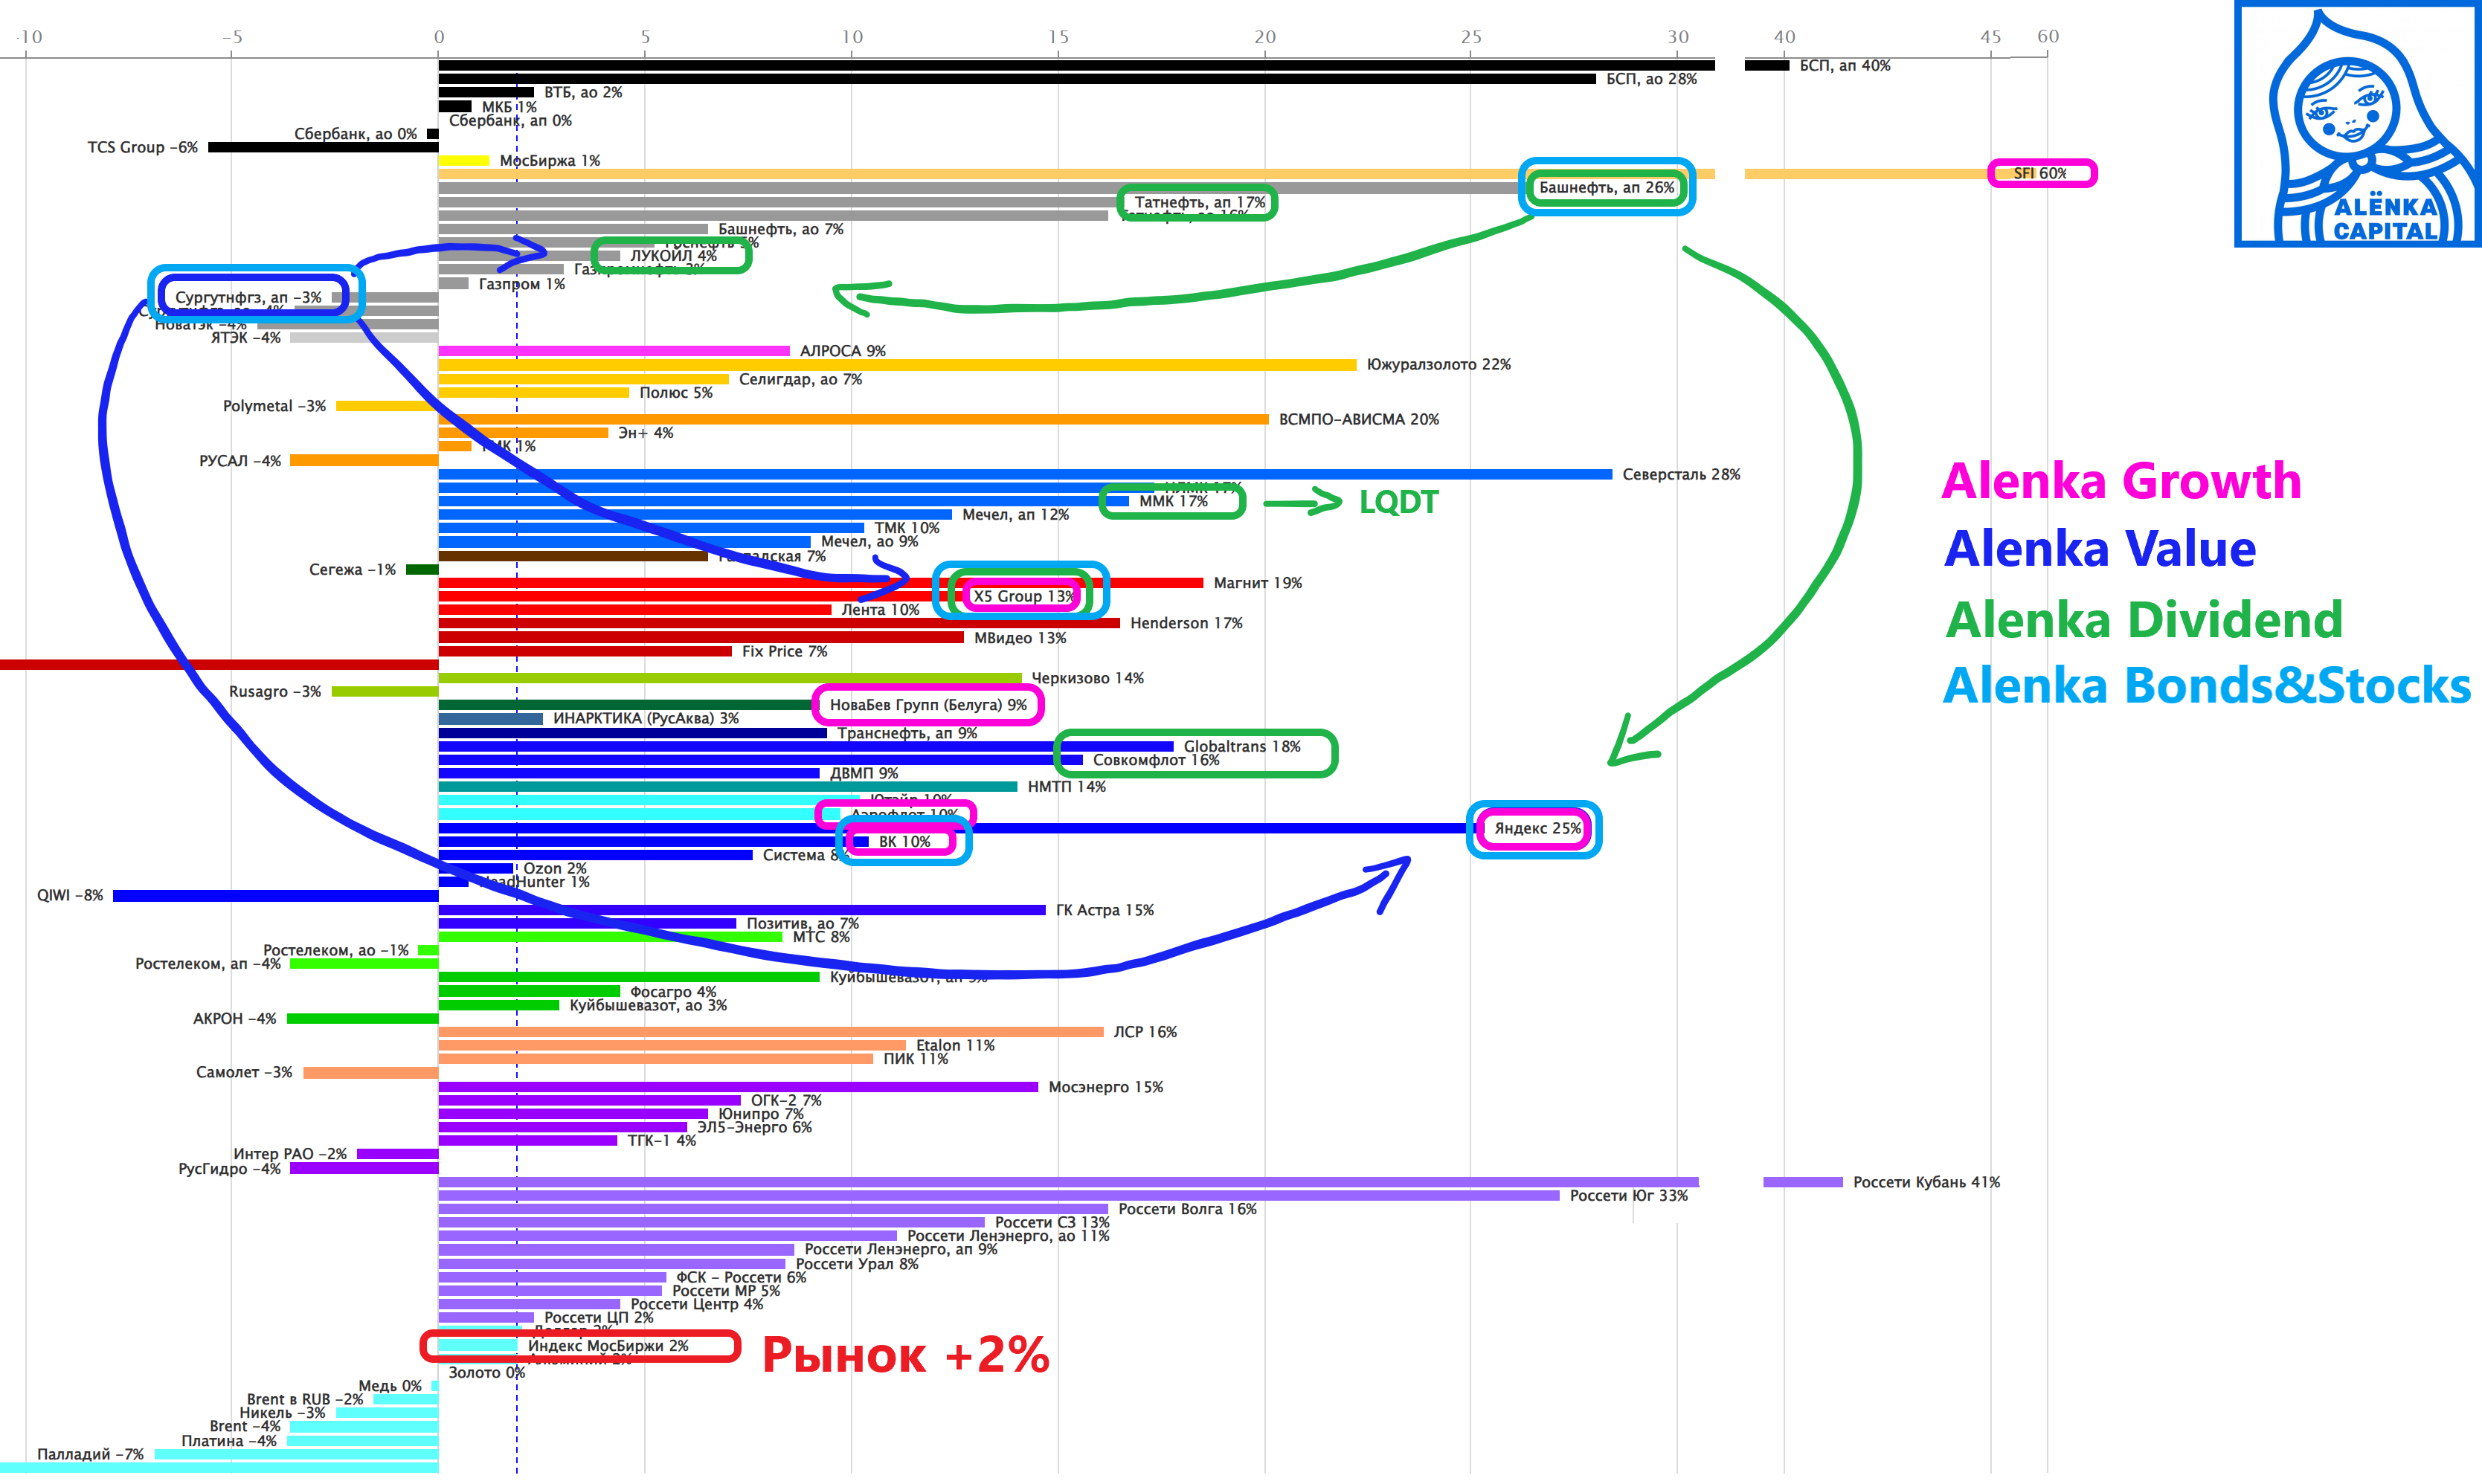Click the 'ЛУКОЙЛ 4%' label
Viewport: 2482px width, 1484px height.
pos(673,255)
